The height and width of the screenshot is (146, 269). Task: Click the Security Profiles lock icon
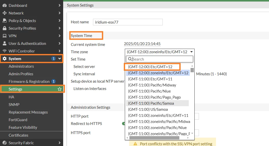[5, 28]
